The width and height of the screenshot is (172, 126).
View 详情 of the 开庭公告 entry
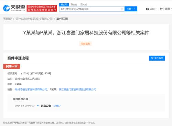[57, 106]
